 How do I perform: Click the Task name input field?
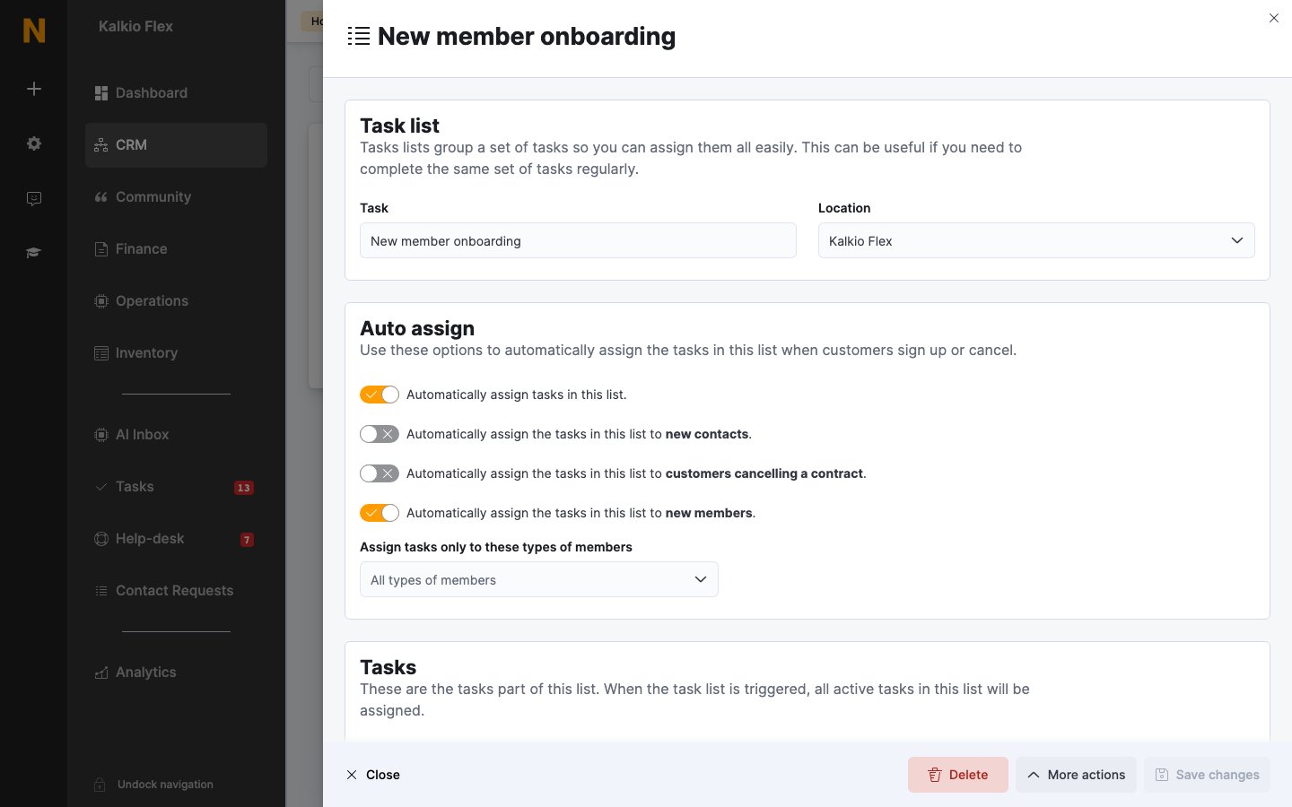point(578,240)
